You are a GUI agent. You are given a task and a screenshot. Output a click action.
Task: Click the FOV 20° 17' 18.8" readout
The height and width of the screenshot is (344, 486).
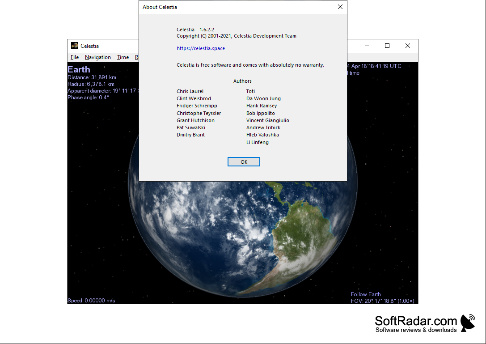coord(382,301)
